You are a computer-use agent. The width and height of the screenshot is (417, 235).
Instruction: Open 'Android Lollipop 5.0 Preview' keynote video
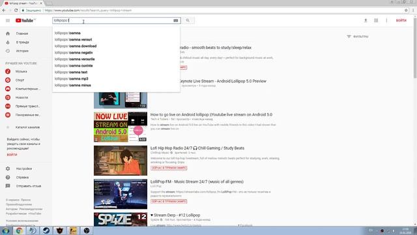(x=223, y=81)
